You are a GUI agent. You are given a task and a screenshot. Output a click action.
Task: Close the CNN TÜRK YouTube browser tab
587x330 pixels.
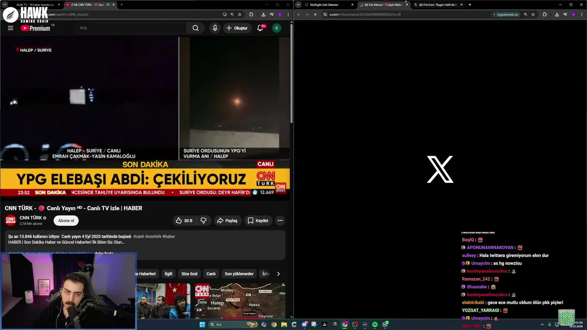(114, 5)
